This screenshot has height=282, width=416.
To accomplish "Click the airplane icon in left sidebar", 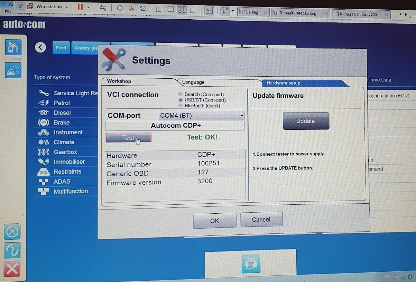I will 12,232.
